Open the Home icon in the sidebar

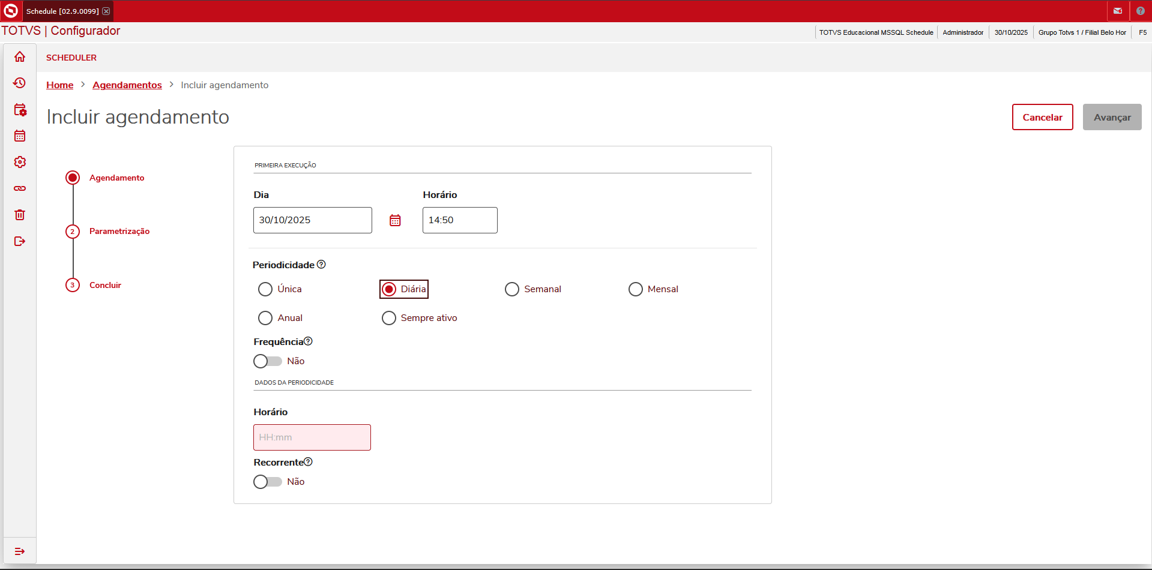pyautogui.click(x=20, y=56)
